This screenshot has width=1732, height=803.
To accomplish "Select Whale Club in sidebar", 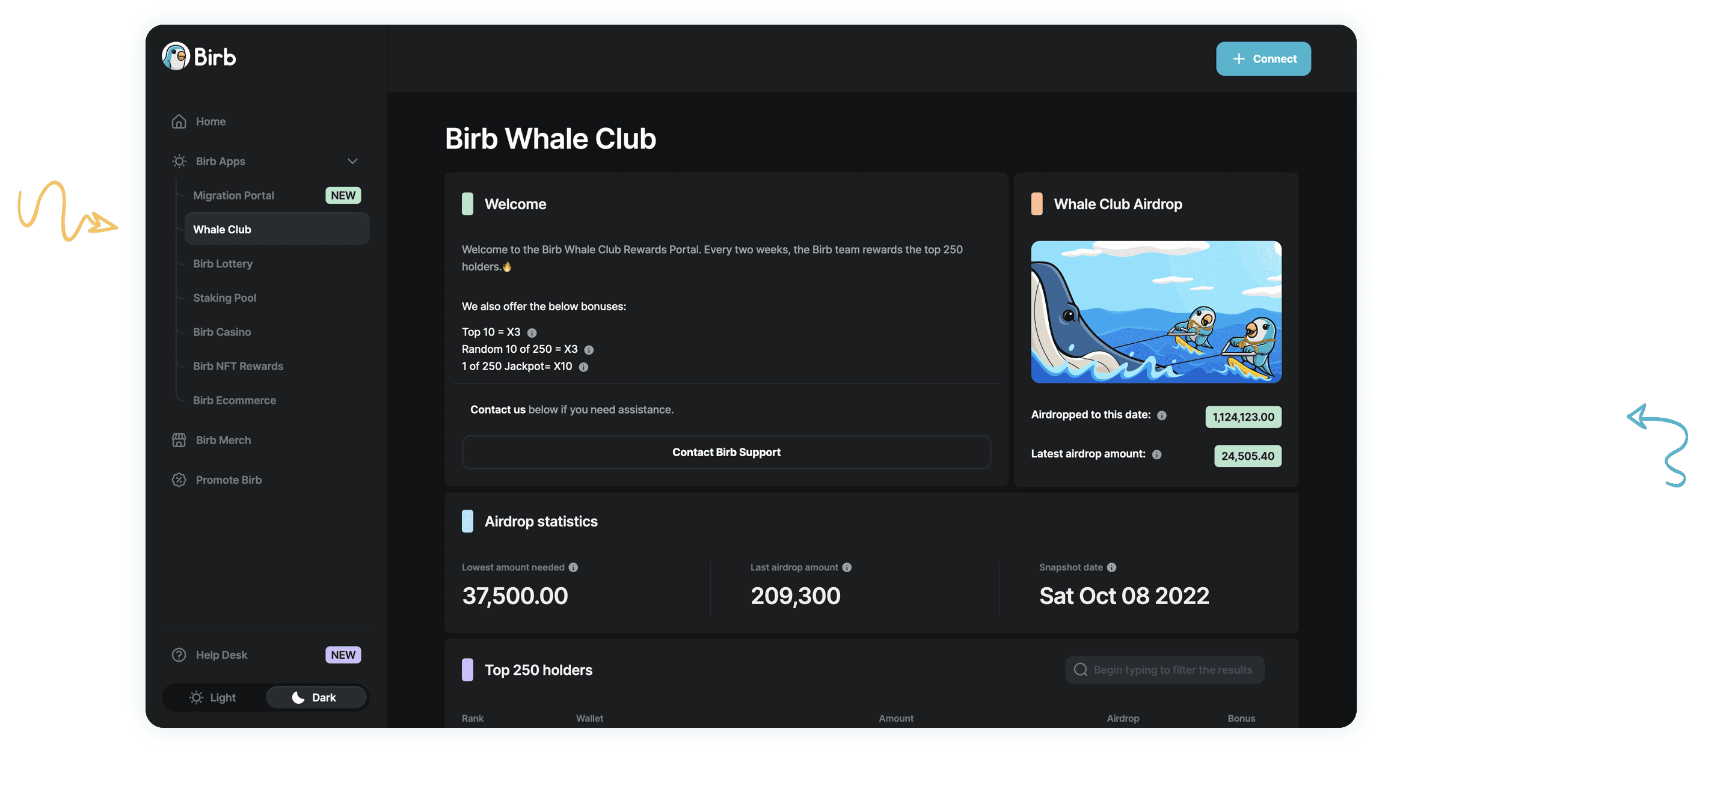I will [x=277, y=229].
